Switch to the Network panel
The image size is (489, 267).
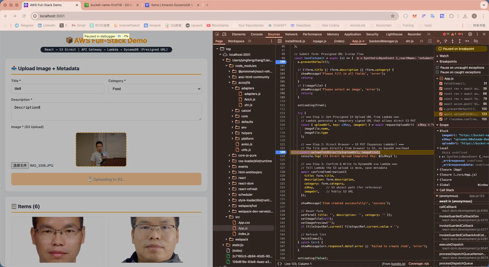tap(291, 34)
